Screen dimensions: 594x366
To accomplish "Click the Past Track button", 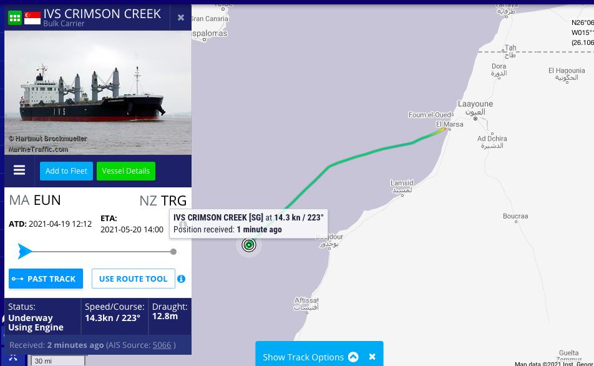I will click(x=46, y=279).
